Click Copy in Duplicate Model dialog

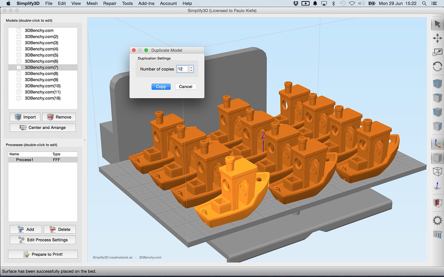[161, 87]
